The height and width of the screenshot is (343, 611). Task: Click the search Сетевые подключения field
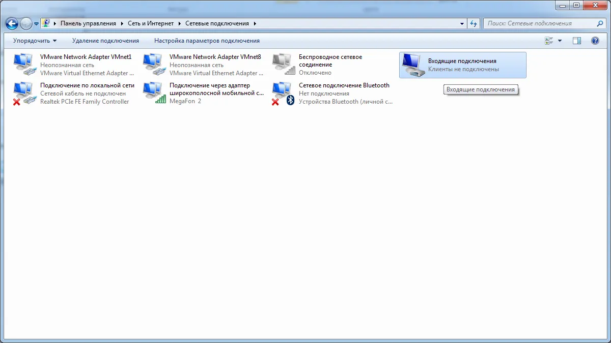[x=540, y=23]
